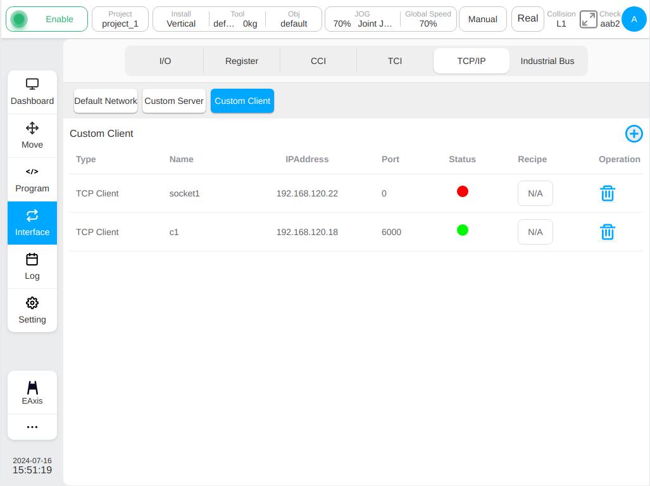This screenshot has width=650, height=486.
Task: Switch to the Register tab
Action: click(242, 61)
